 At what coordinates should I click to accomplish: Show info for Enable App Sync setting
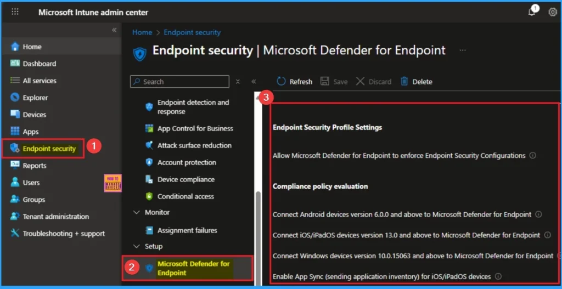497,276
